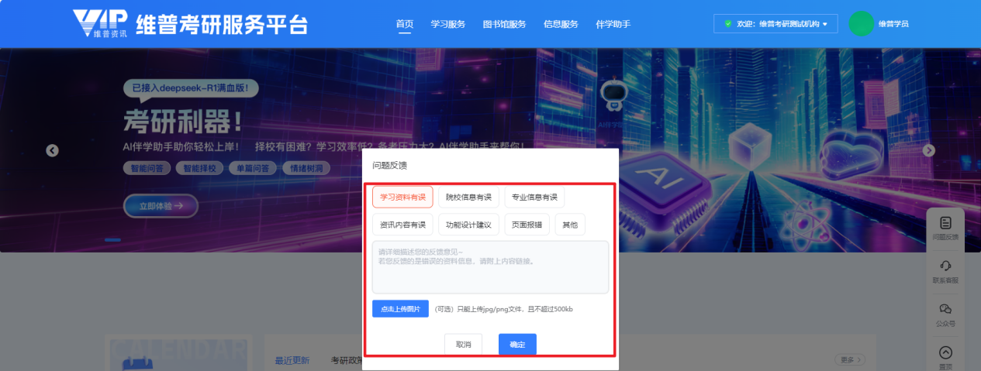Viewport: 981px width, 371px height.
Task: Expand the 欢迎: 维普考研测试机构 dropdown
Action: (775, 24)
